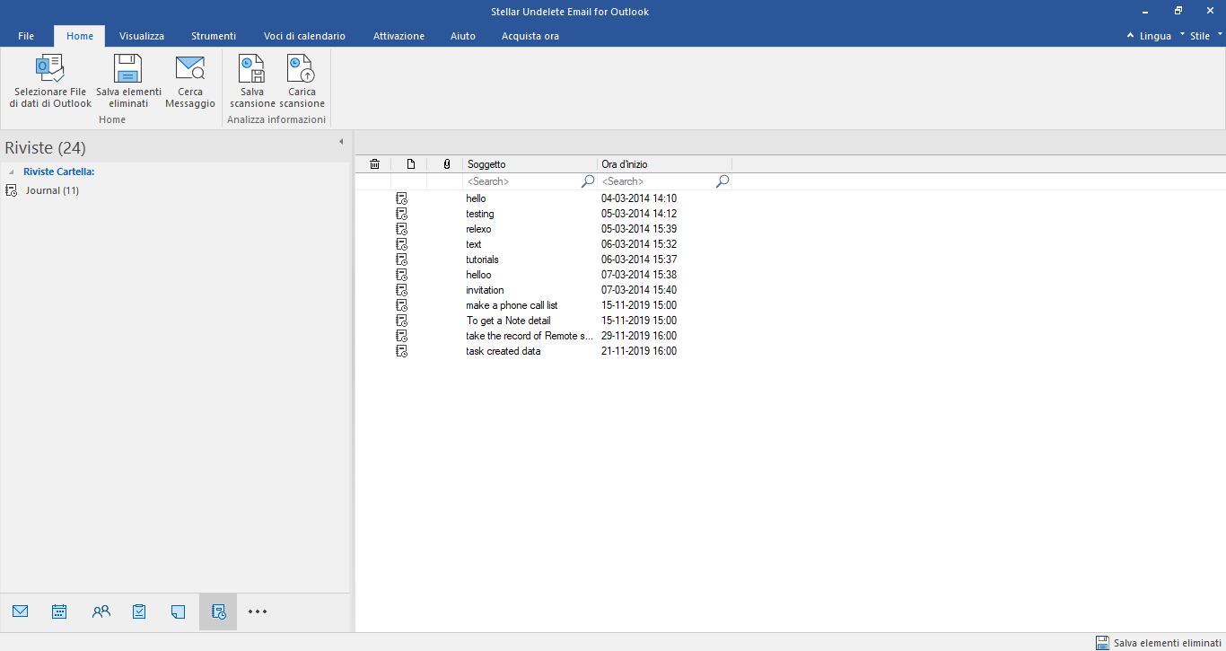Select 'take the record of Remote s...' entry

(x=530, y=336)
